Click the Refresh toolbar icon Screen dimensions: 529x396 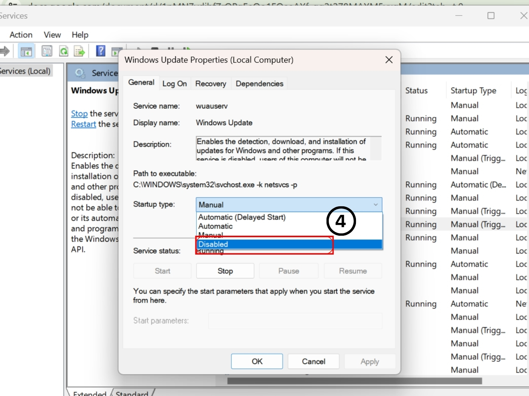click(x=64, y=51)
